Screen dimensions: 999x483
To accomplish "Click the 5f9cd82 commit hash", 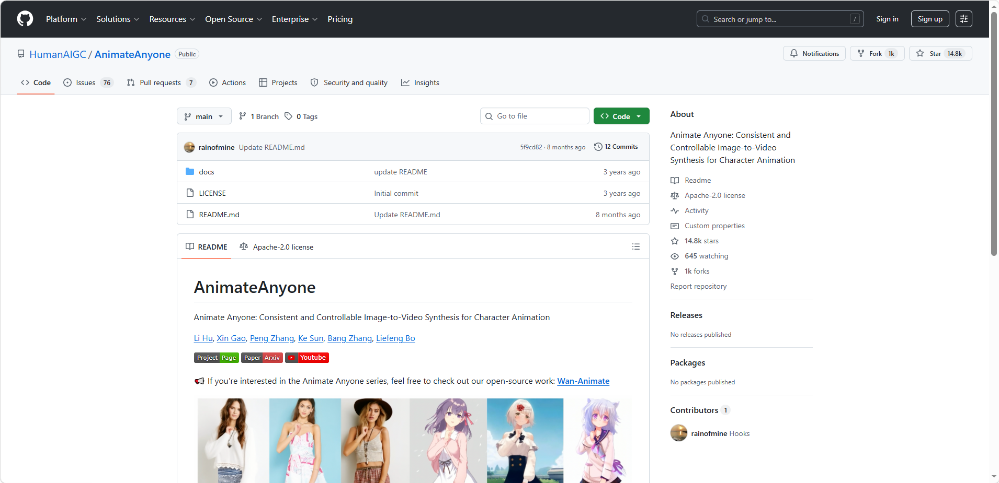I will 531,147.
